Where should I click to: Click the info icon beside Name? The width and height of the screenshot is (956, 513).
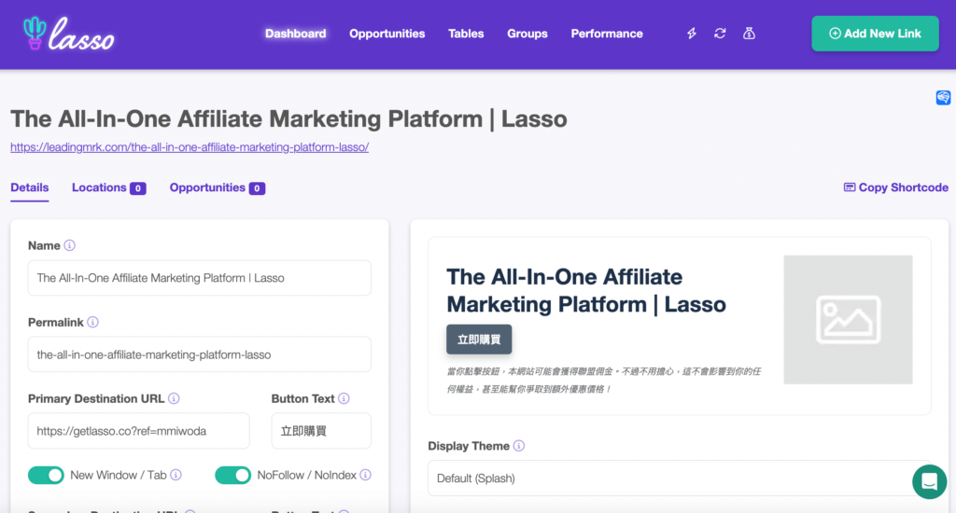[x=69, y=245]
